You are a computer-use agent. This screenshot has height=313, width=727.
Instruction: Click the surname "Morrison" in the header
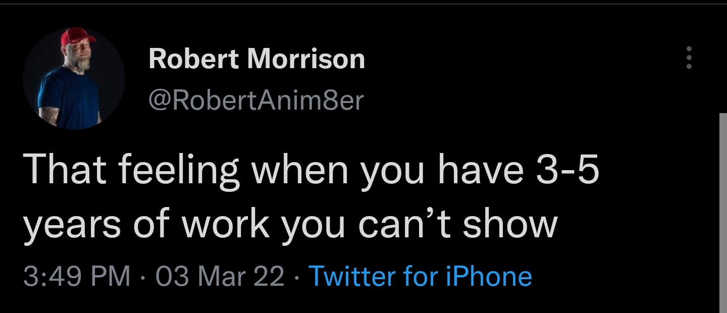pos(306,59)
